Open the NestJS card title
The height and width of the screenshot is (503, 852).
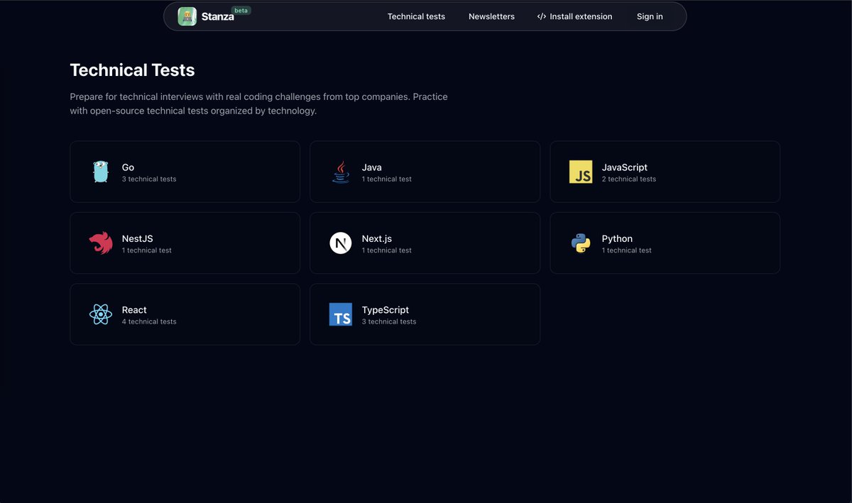(137, 239)
